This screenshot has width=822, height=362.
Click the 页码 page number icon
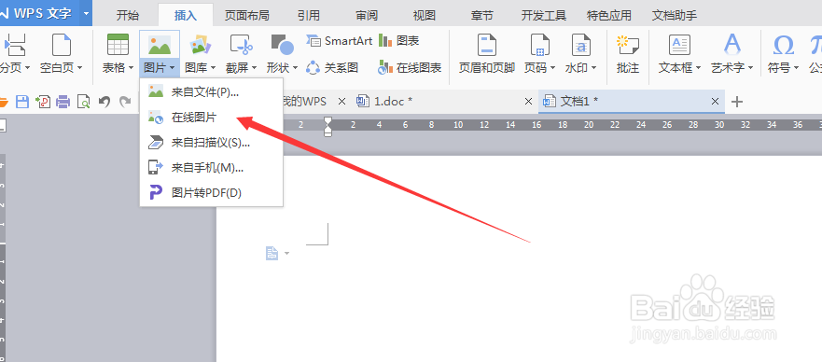(x=539, y=45)
